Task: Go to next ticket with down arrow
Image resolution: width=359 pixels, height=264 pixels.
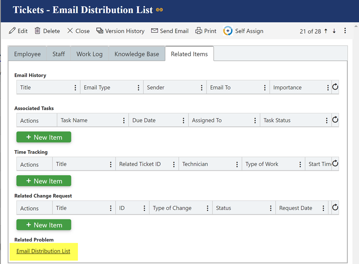Action: [x=334, y=31]
